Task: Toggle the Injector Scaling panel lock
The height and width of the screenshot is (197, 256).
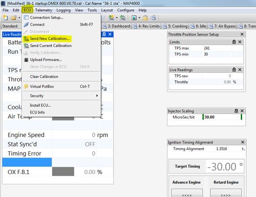Action: [236, 111]
